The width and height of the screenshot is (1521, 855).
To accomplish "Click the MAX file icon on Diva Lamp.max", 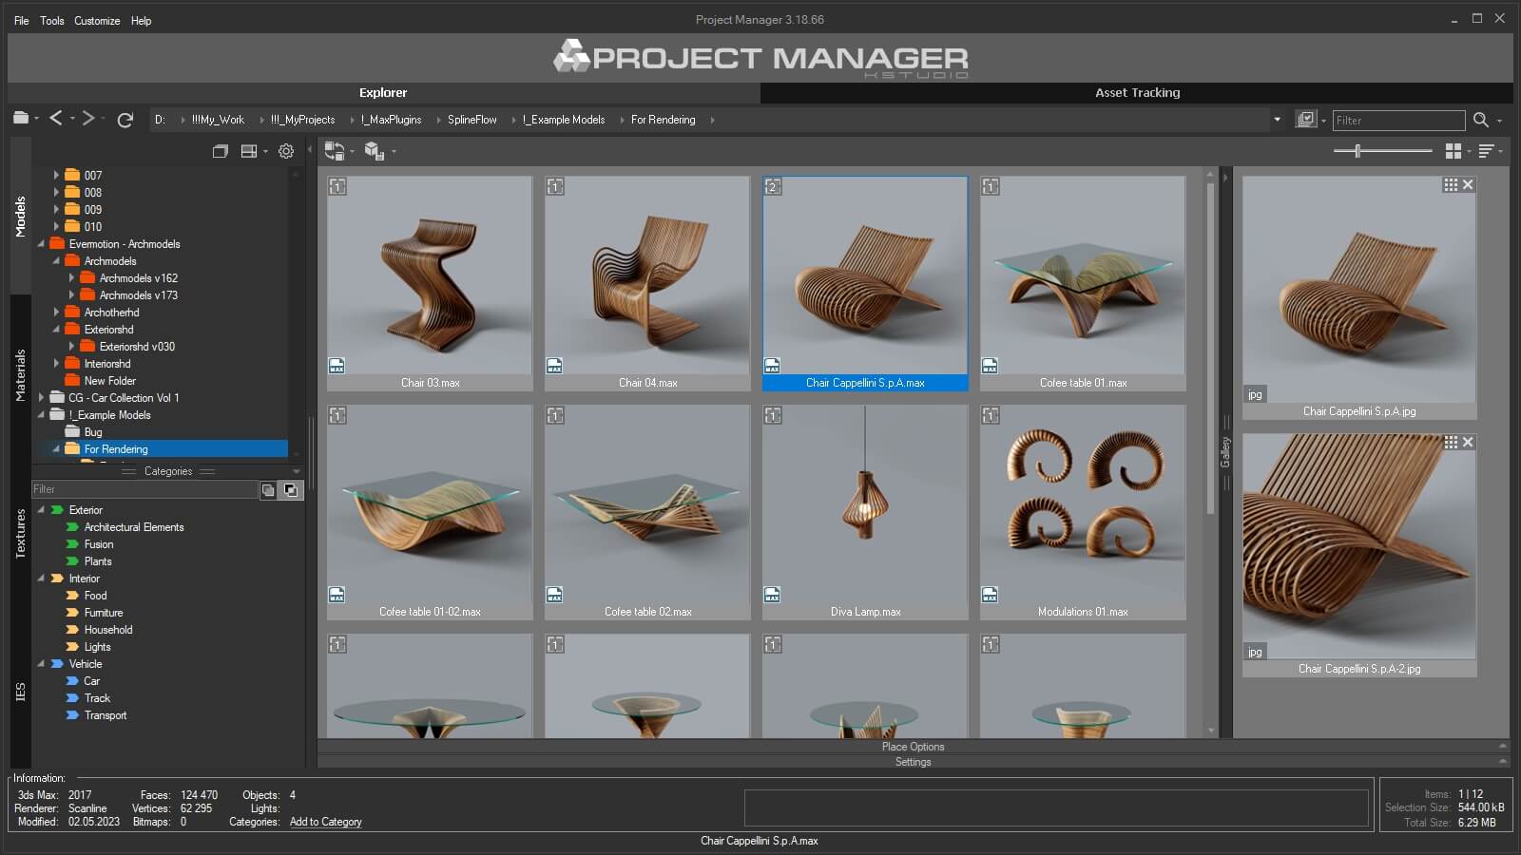I will [x=772, y=595].
